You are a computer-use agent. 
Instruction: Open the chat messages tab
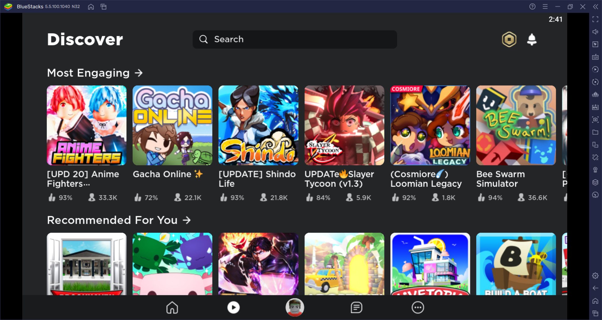point(356,307)
